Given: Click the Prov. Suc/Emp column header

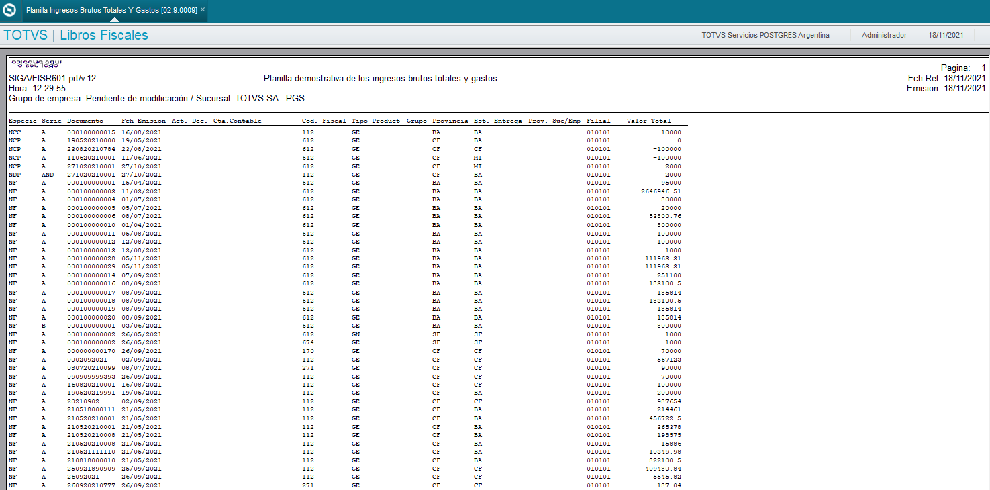Looking at the screenshot, I should [554, 121].
